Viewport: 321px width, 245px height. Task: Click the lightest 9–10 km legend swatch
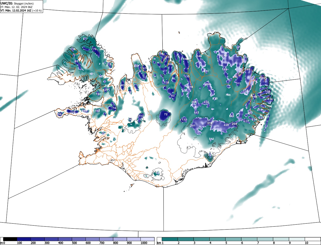[297, 239]
